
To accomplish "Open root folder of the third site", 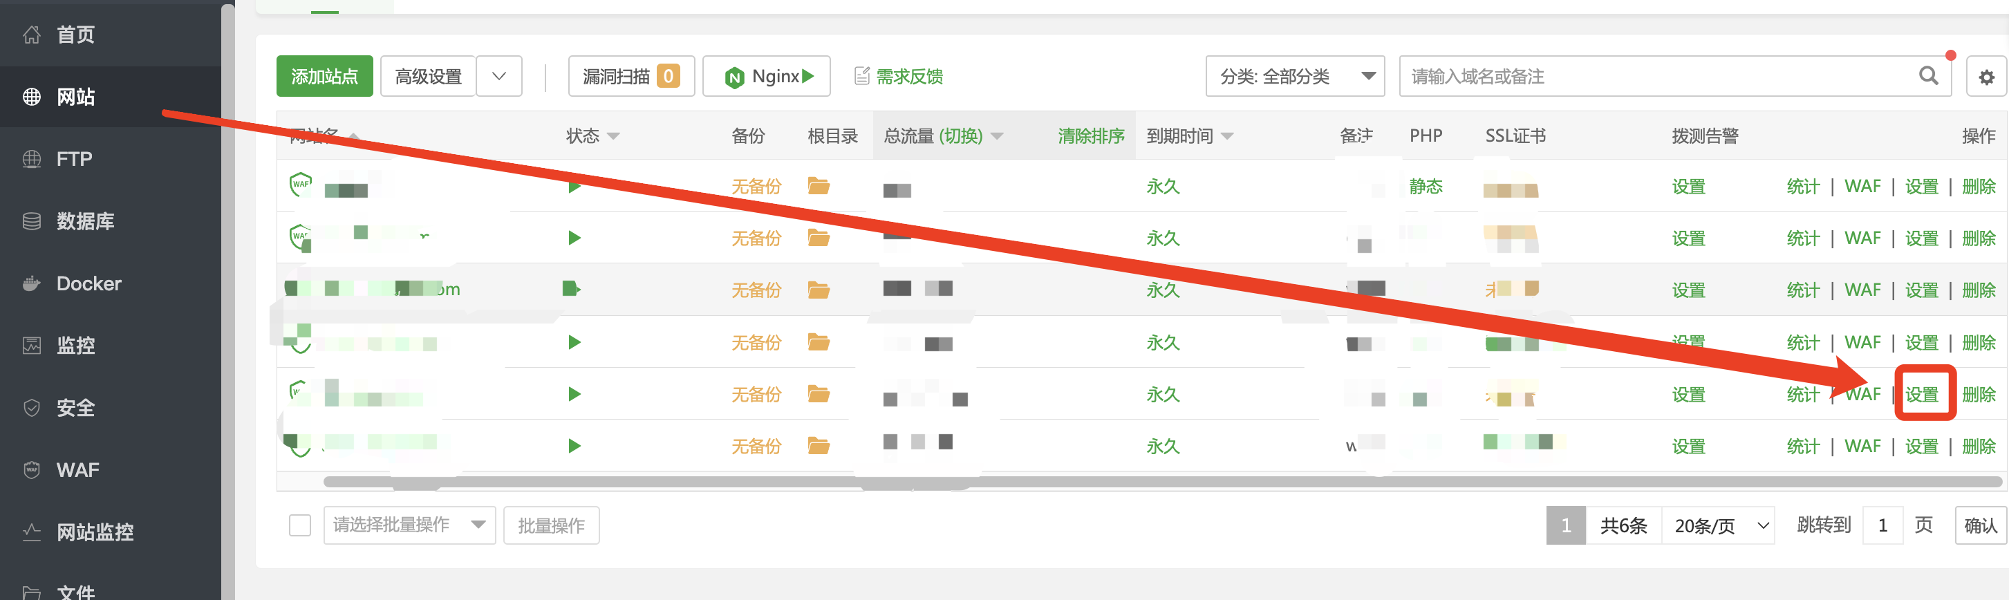I will point(818,290).
